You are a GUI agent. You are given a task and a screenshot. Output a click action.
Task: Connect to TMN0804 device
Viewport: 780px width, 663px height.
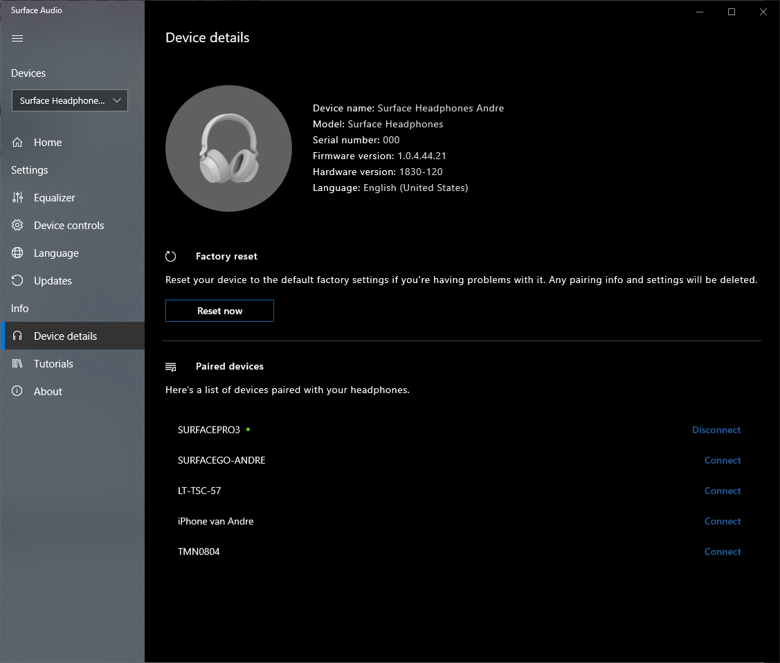(723, 552)
